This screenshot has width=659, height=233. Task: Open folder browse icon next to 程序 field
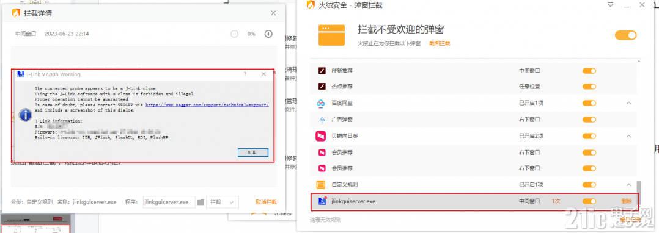pos(201,202)
